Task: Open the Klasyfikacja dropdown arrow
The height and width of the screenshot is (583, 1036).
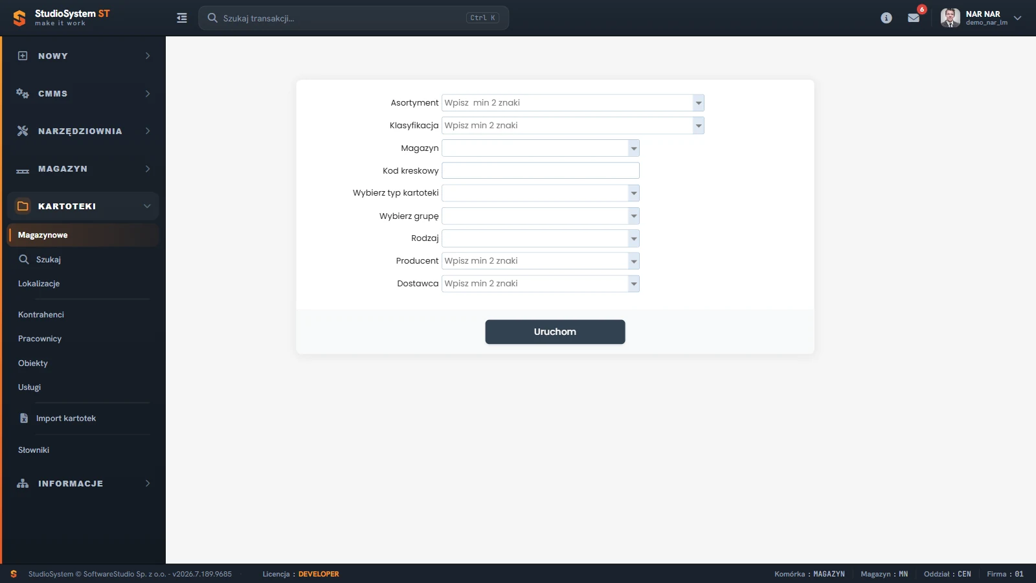Action: pyautogui.click(x=698, y=126)
